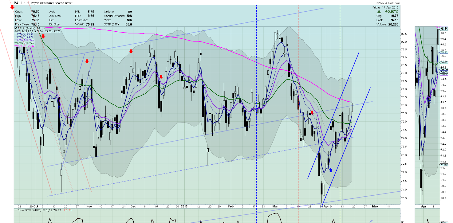Click the 'Slow STO %K(5) %D(1)' indicator label

pyautogui.click(x=35, y=210)
